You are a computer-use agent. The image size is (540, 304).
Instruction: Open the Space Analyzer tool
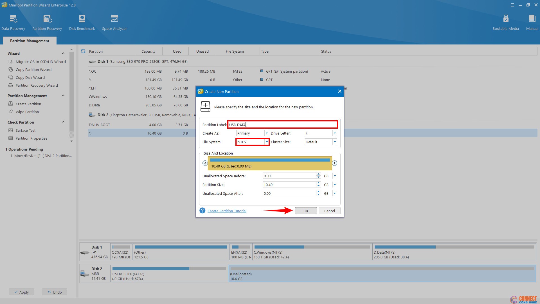(x=114, y=23)
